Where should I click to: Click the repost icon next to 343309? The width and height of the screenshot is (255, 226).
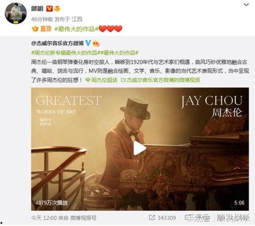pyautogui.click(x=151, y=217)
